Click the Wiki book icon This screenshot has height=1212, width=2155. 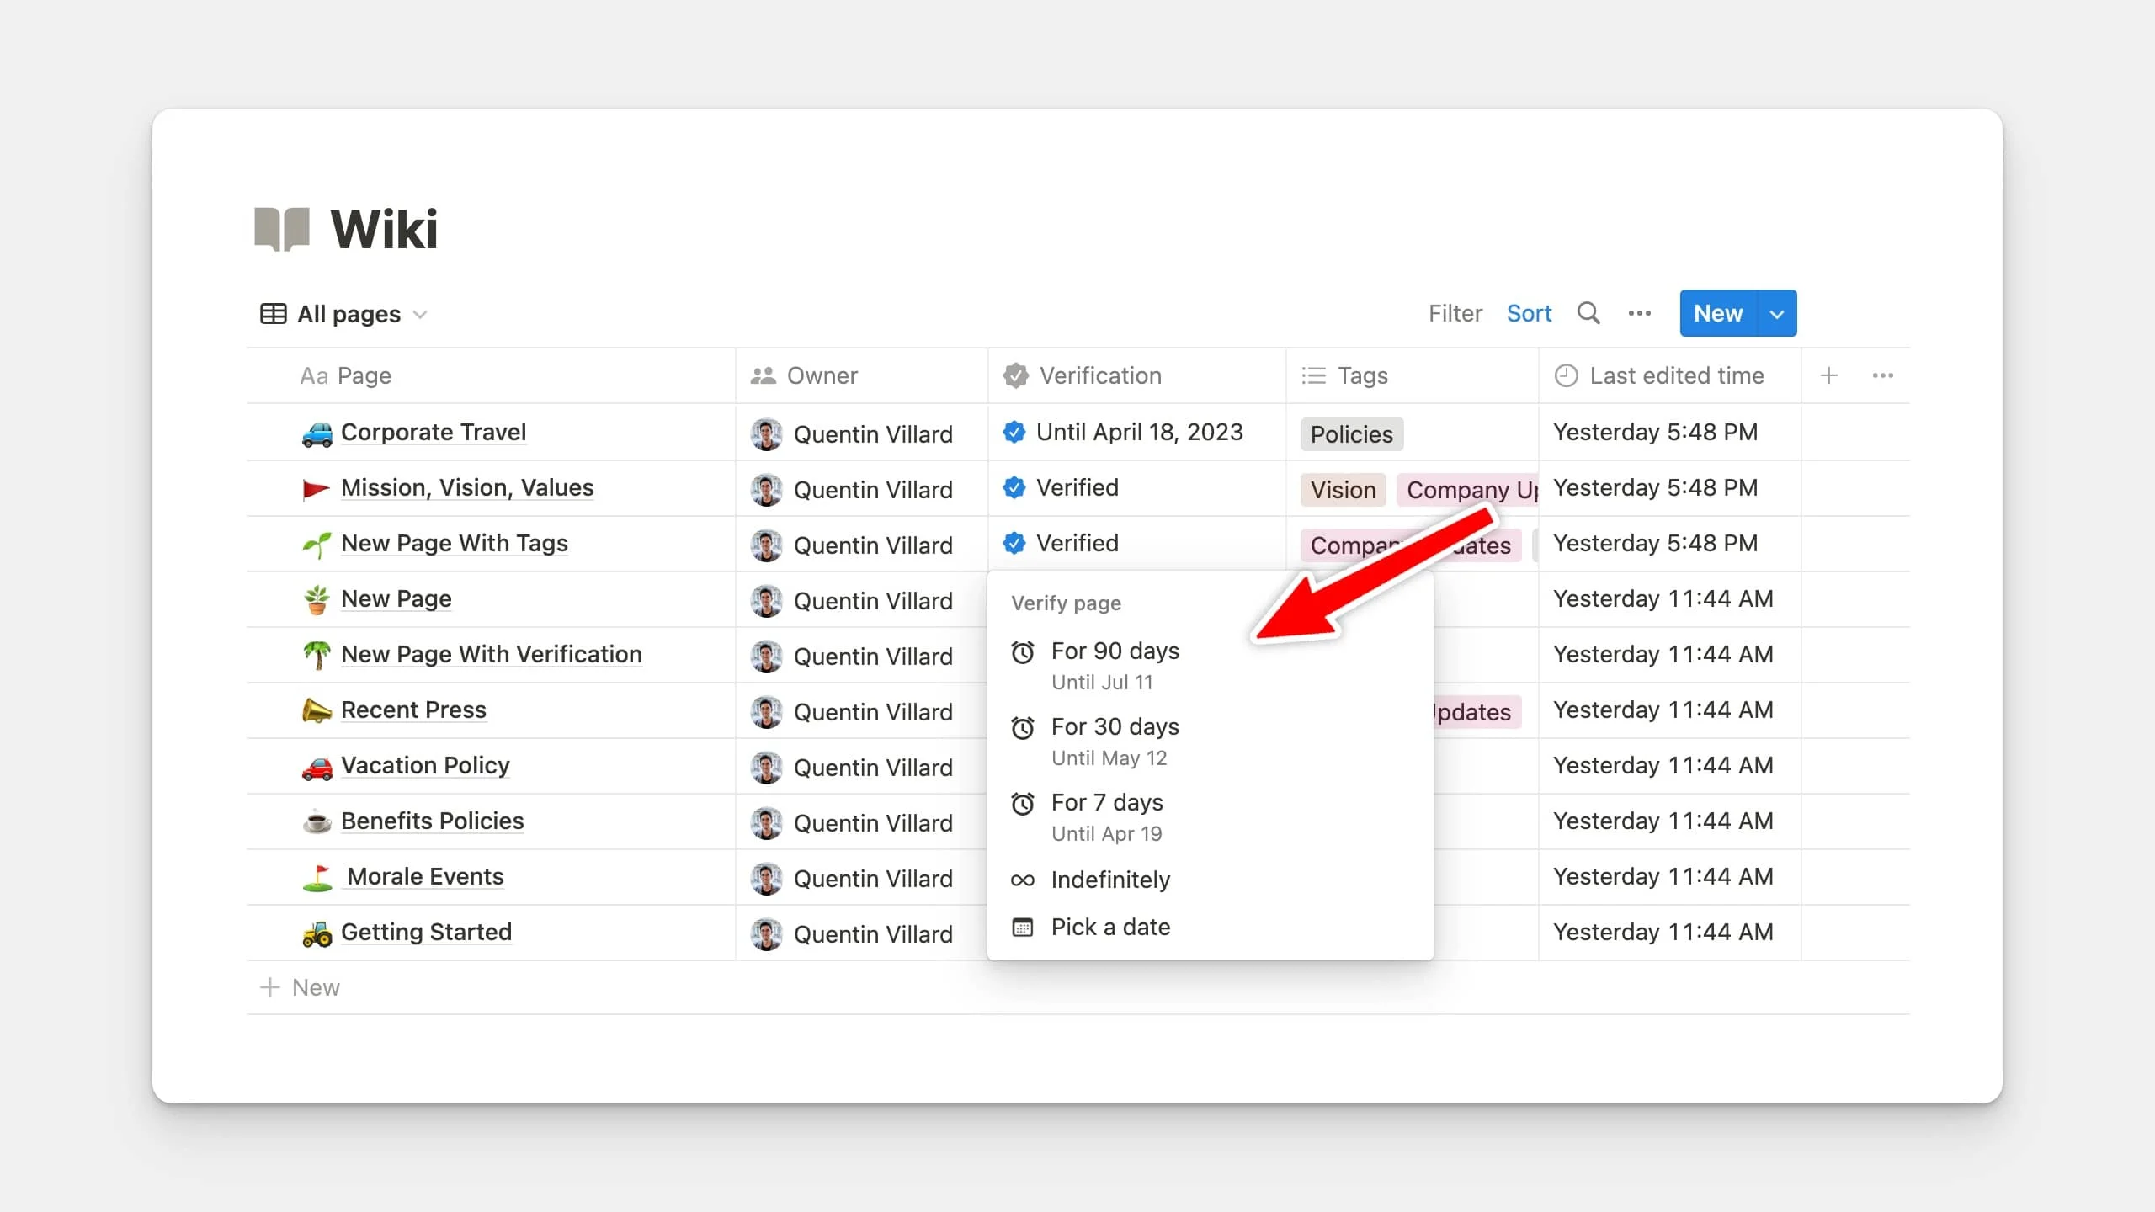(x=283, y=227)
